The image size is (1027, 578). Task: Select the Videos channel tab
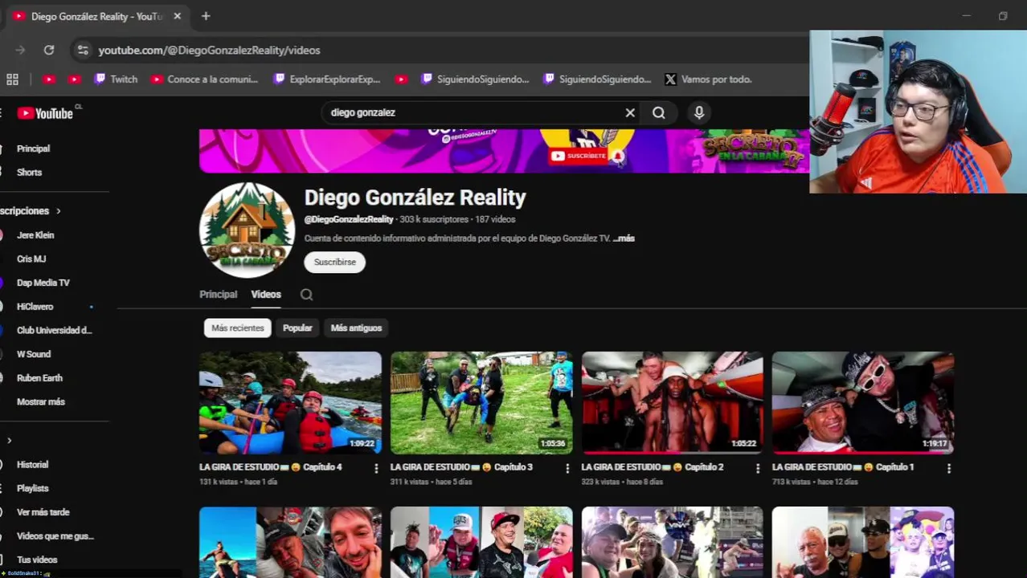click(x=266, y=295)
